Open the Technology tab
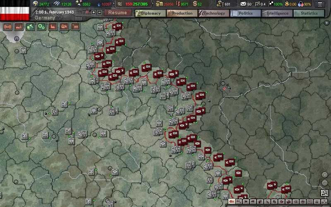 (x=213, y=13)
